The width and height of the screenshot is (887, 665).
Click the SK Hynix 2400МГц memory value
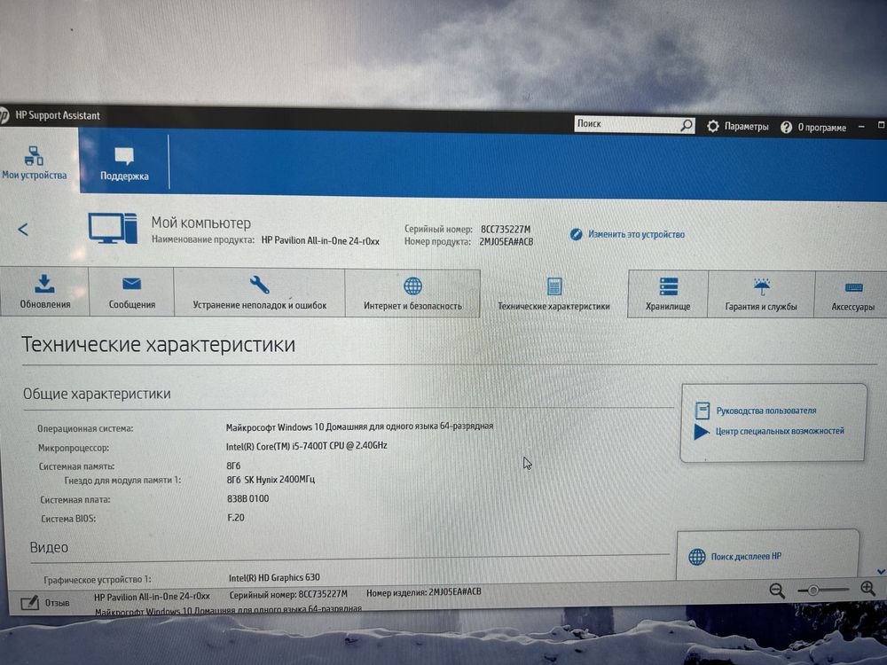271,479
